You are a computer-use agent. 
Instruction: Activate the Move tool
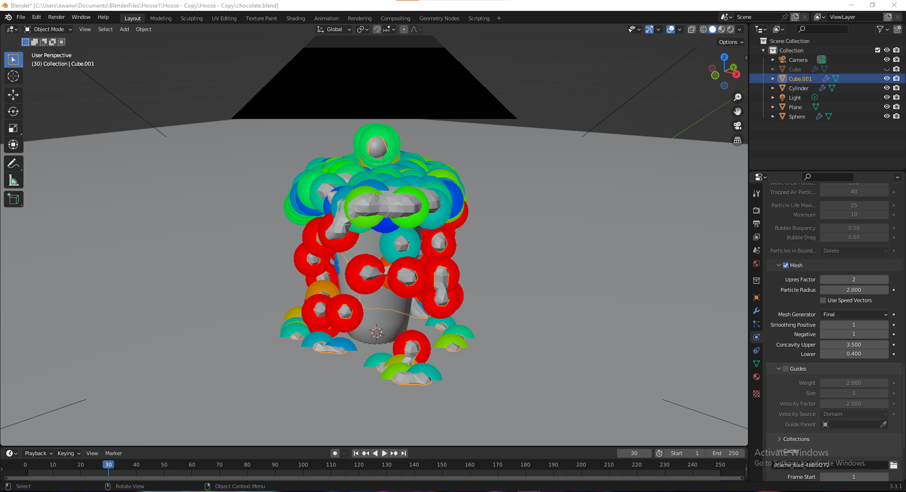(13, 95)
